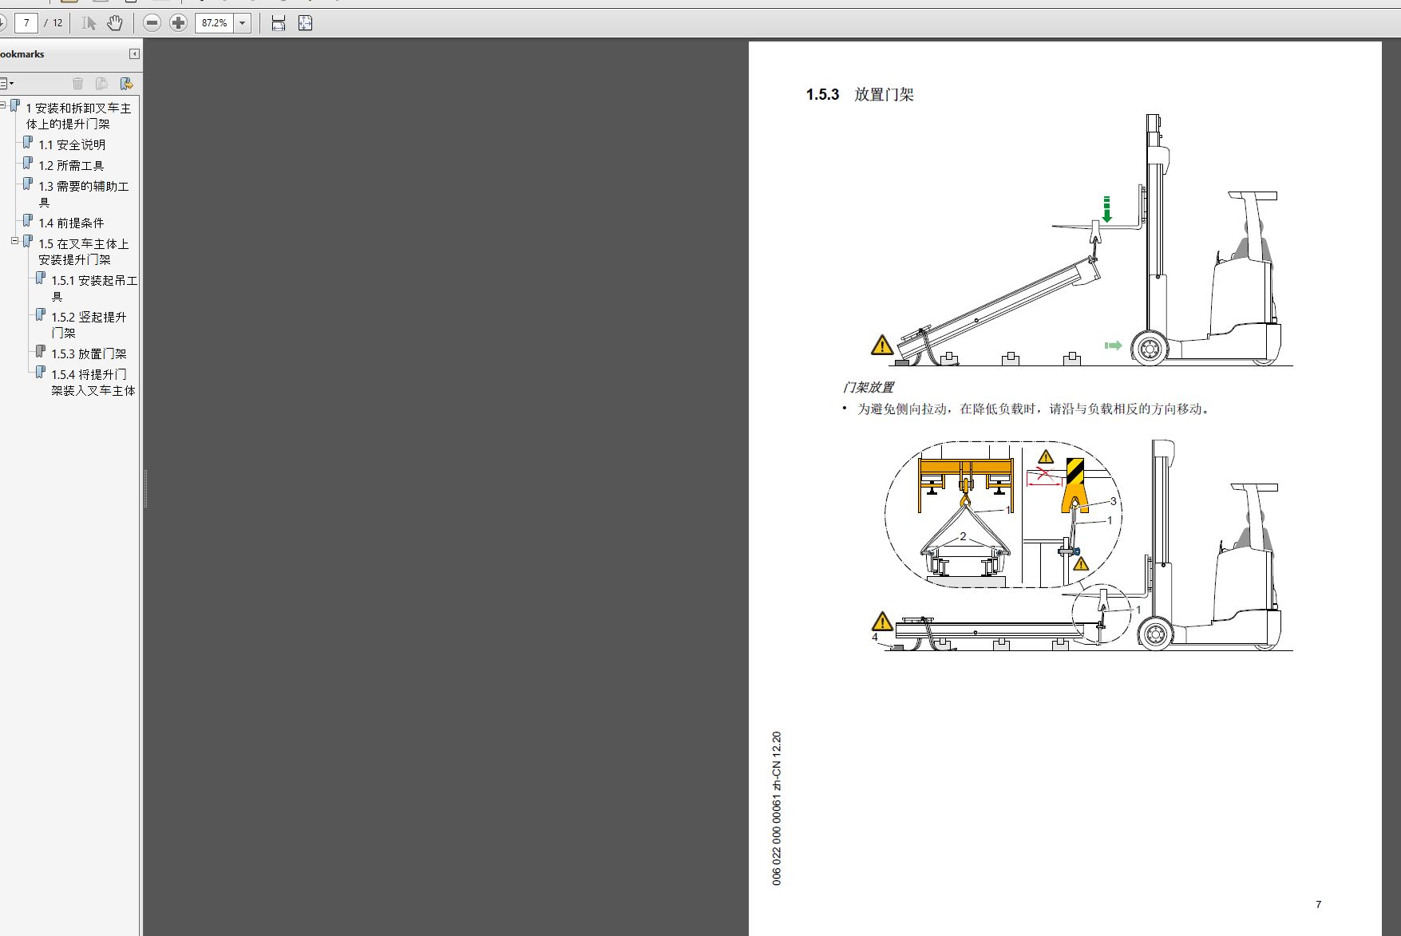Select bookmark 1.5.3 放置门架
Screen dimensions: 1401x936
coord(89,353)
